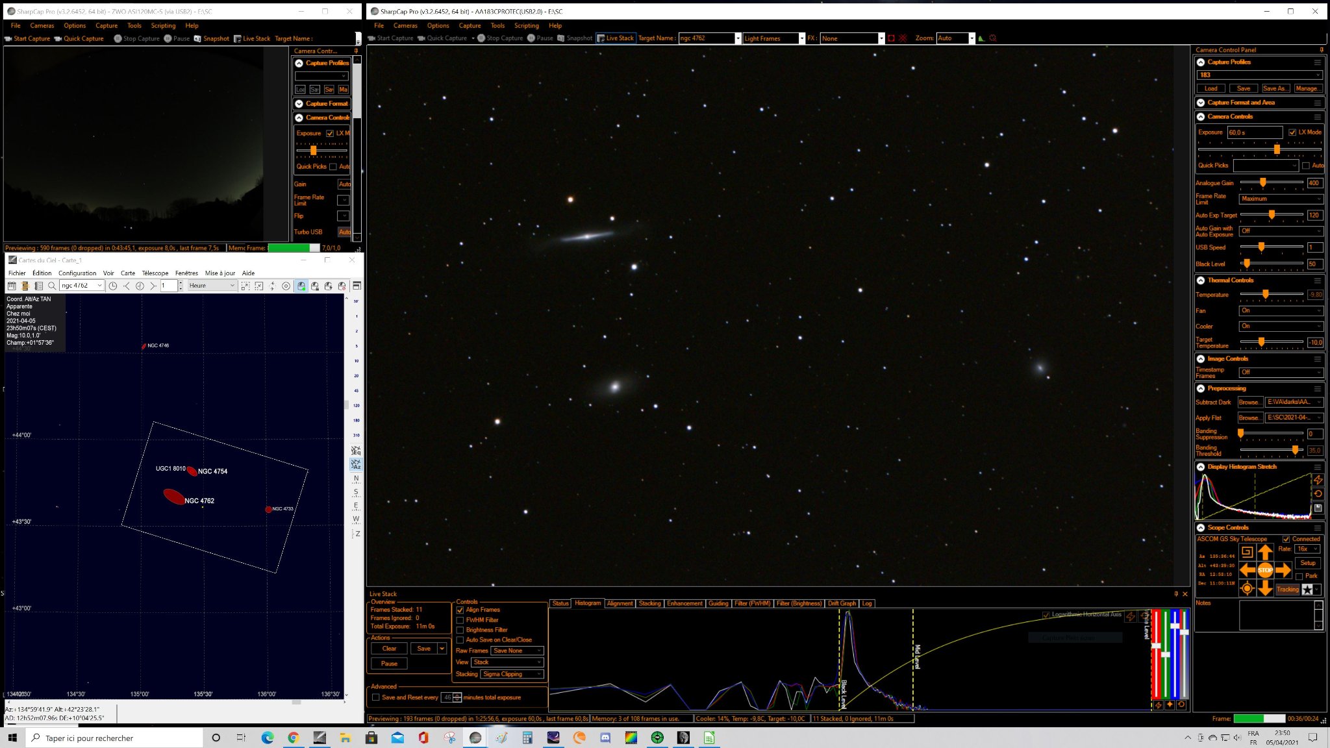
Task: Open the Configuration menu in Cartes du Ciel
Action: point(77,273)
